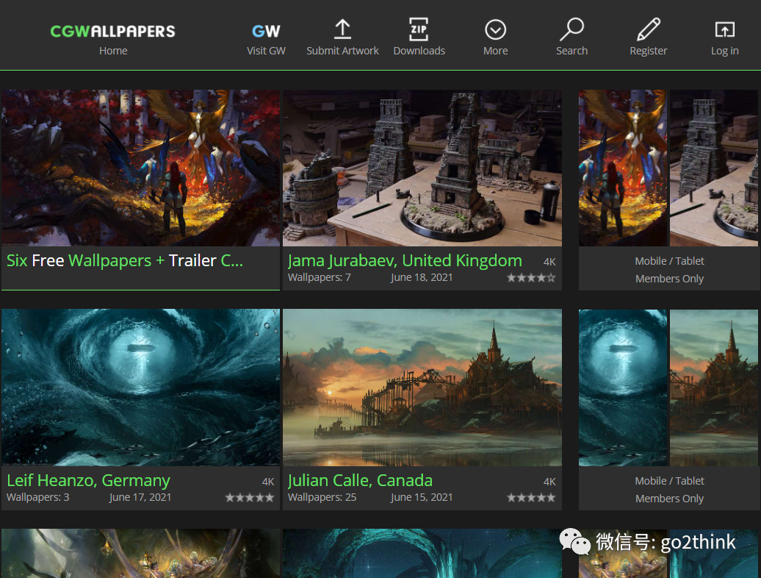
Task: Open the Visit GW menu item
Action: pyautogui.click(x=266, y=51)
